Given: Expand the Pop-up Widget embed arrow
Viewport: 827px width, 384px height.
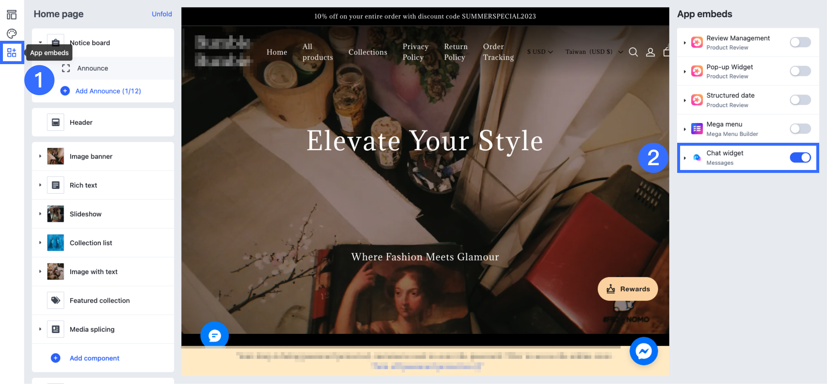Looking at the screenshot, I should (685, 72).
